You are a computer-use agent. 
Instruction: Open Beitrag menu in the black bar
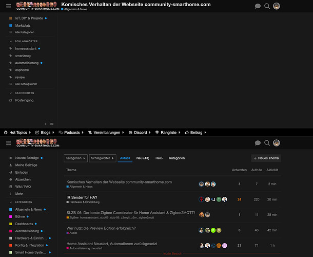click(195, 133)
